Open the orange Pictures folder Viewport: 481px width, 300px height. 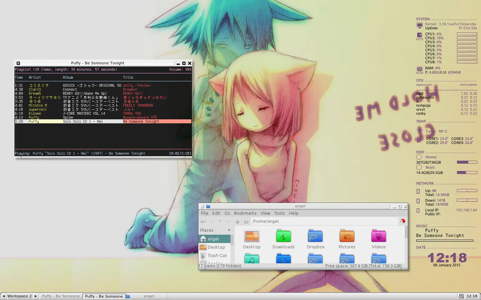347,236
